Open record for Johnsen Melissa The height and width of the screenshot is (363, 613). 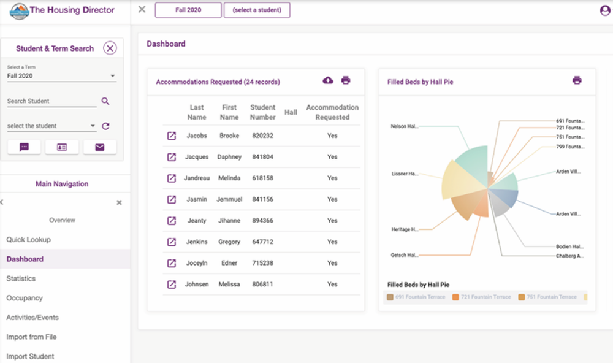(x=172, y=285)
